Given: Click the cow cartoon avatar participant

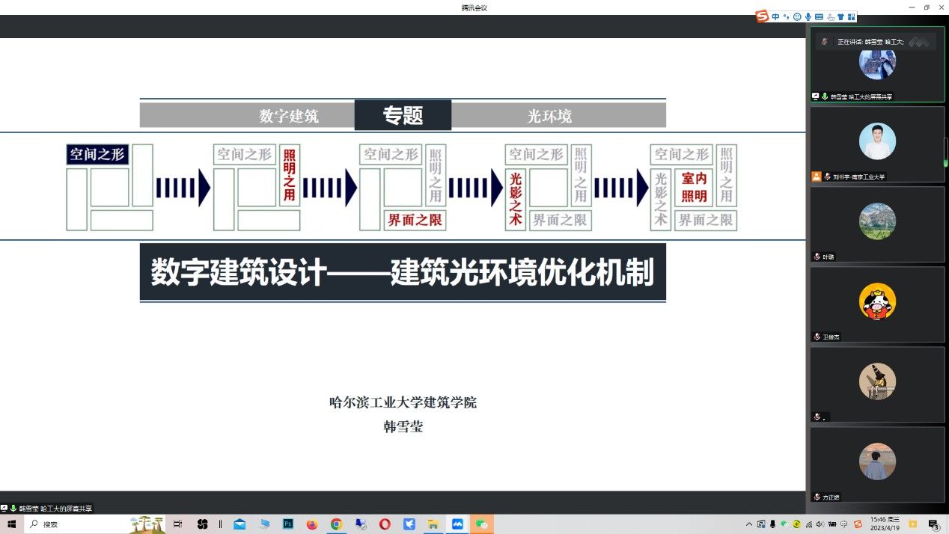Looking at the screenshot, I should 877,302.
